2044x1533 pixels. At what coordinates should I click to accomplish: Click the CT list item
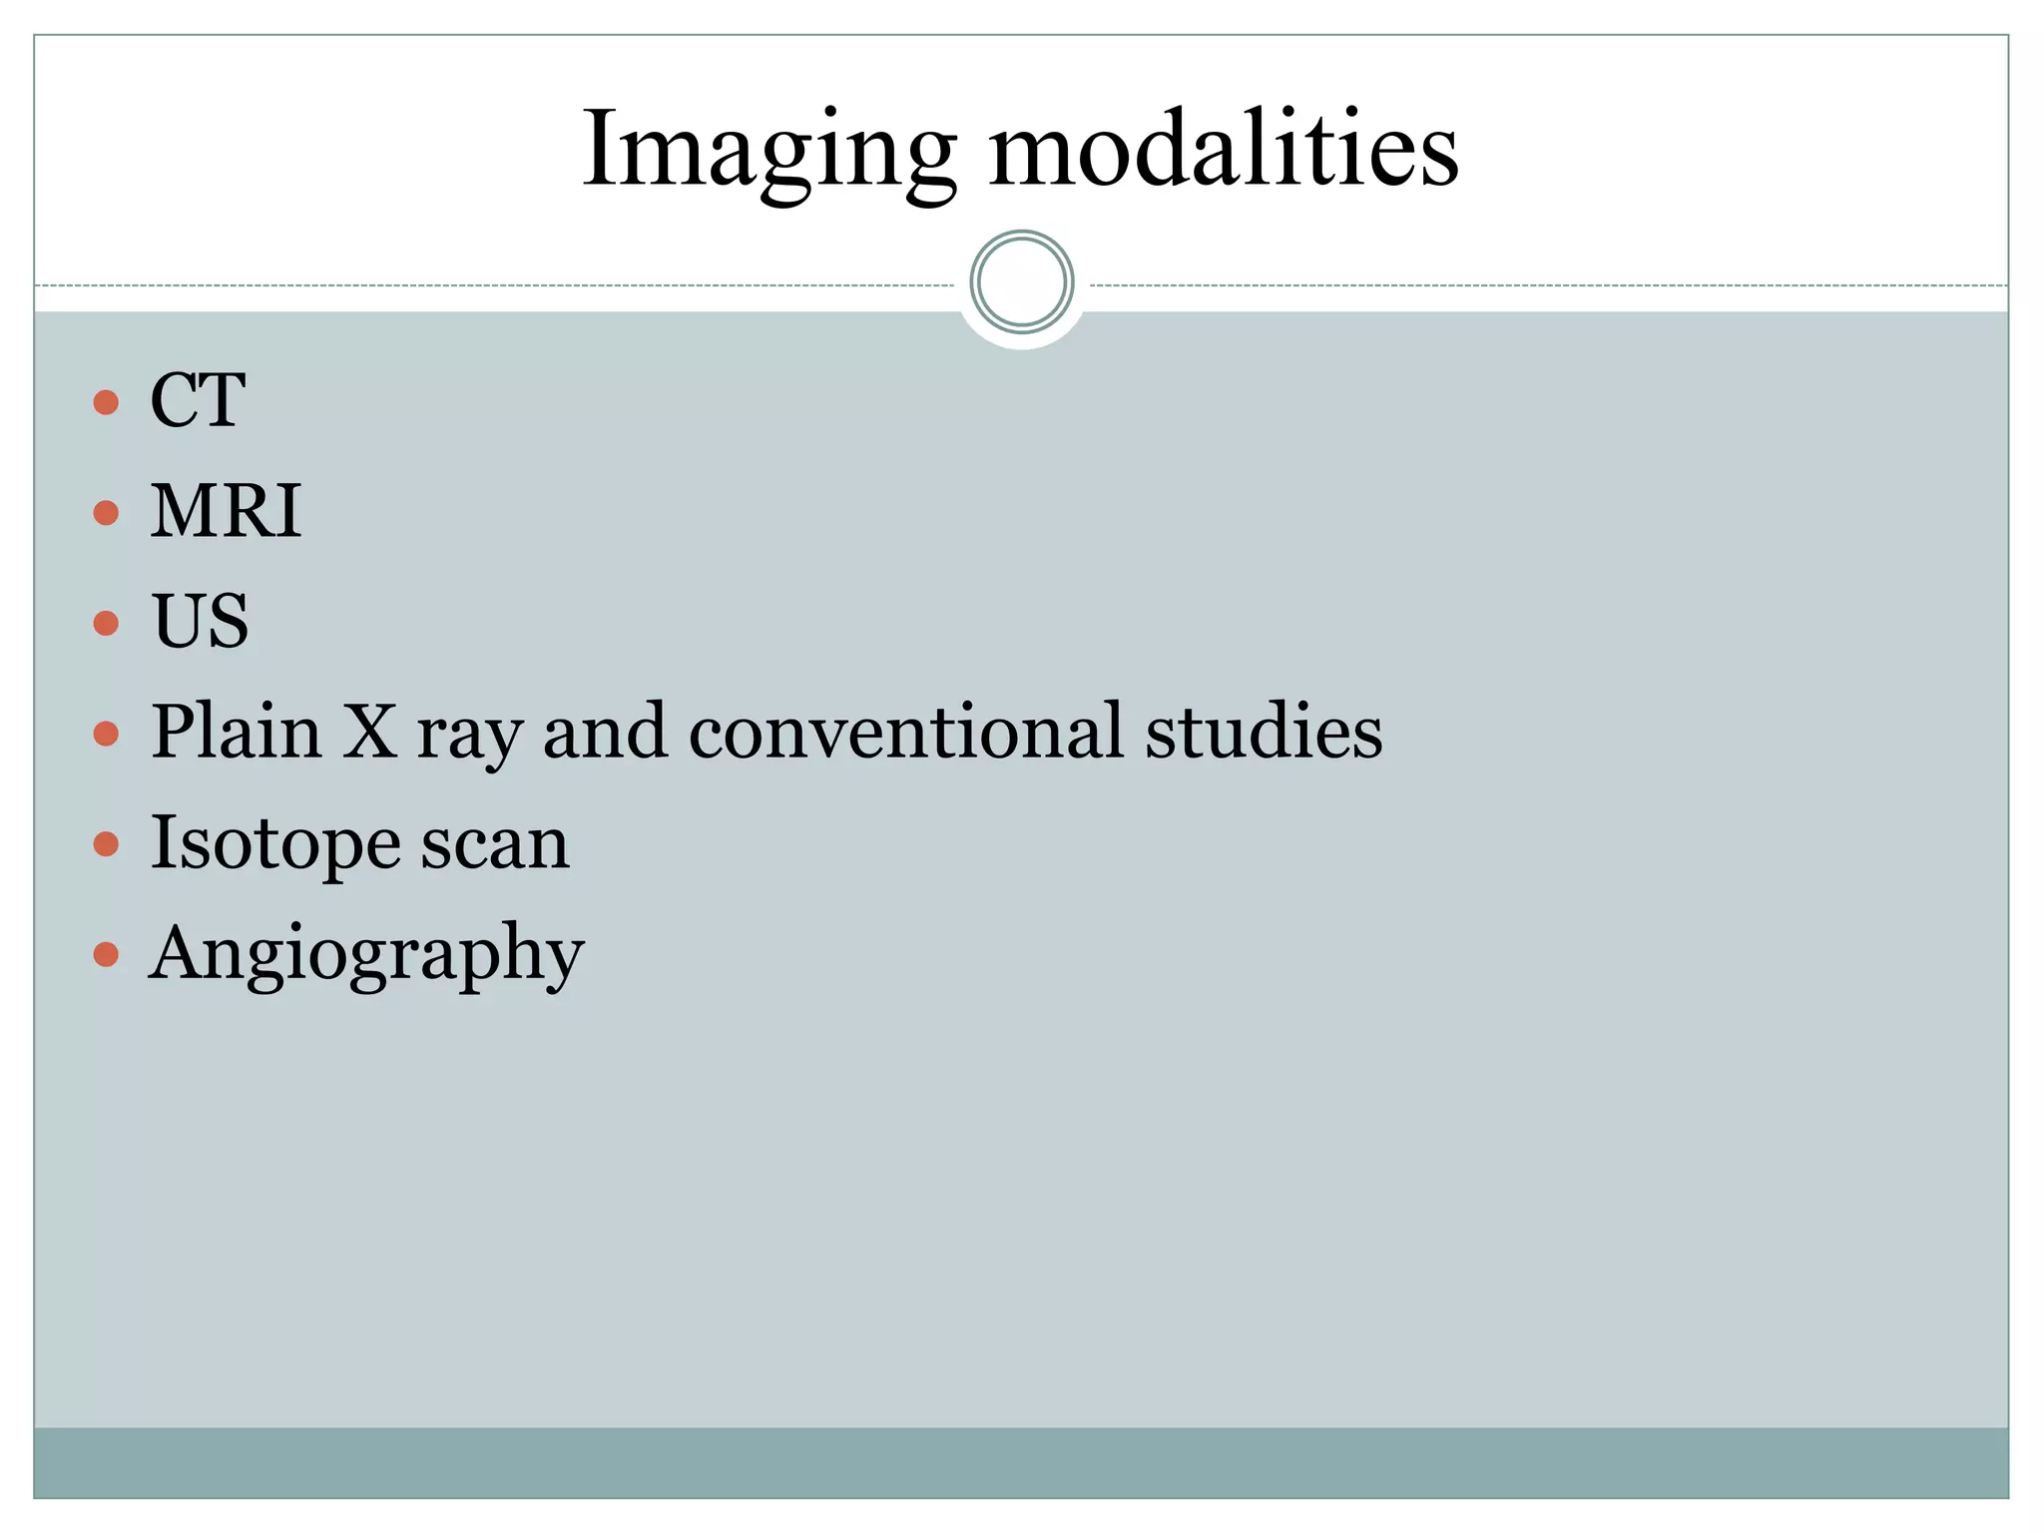click(198, 401)
